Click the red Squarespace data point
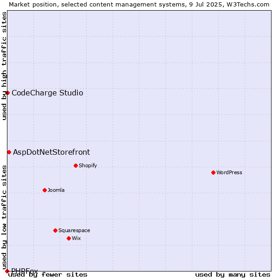This screenshot has height=278, width=278. [x=55, y=230]
